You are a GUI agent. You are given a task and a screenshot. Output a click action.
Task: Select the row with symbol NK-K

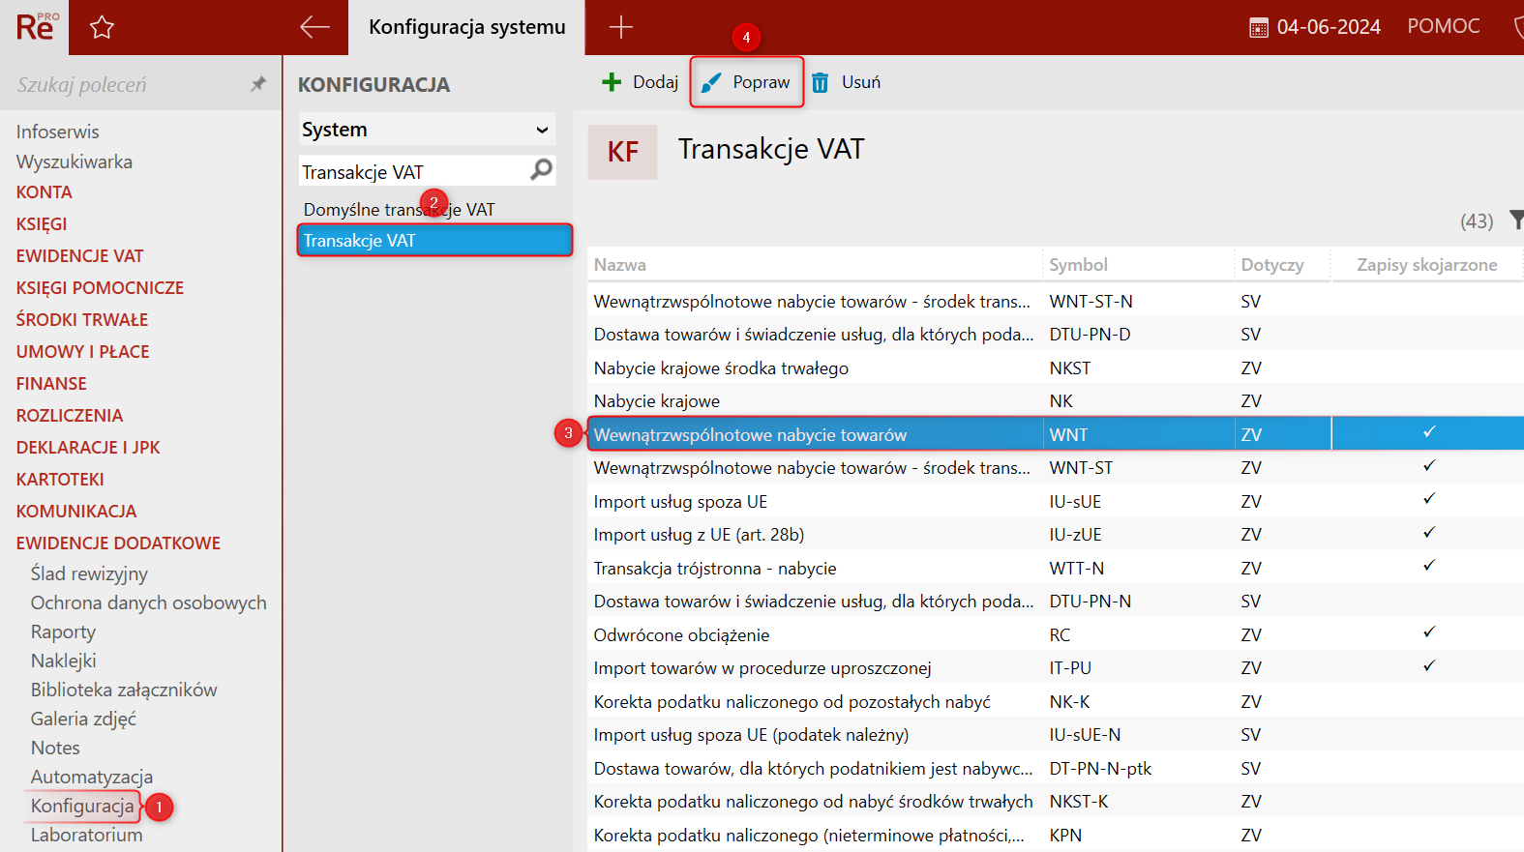click(1056, 702)
